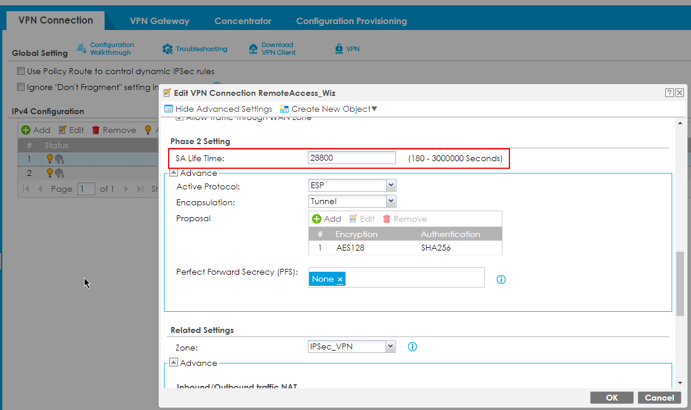Click the VPN lock icon link

pos(339,49)
